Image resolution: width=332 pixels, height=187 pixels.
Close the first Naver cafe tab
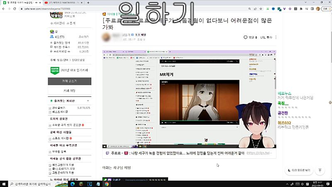40,2
